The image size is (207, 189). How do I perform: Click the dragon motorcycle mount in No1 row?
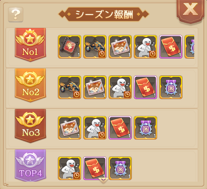pyautogui.click(x=95, y=47)
